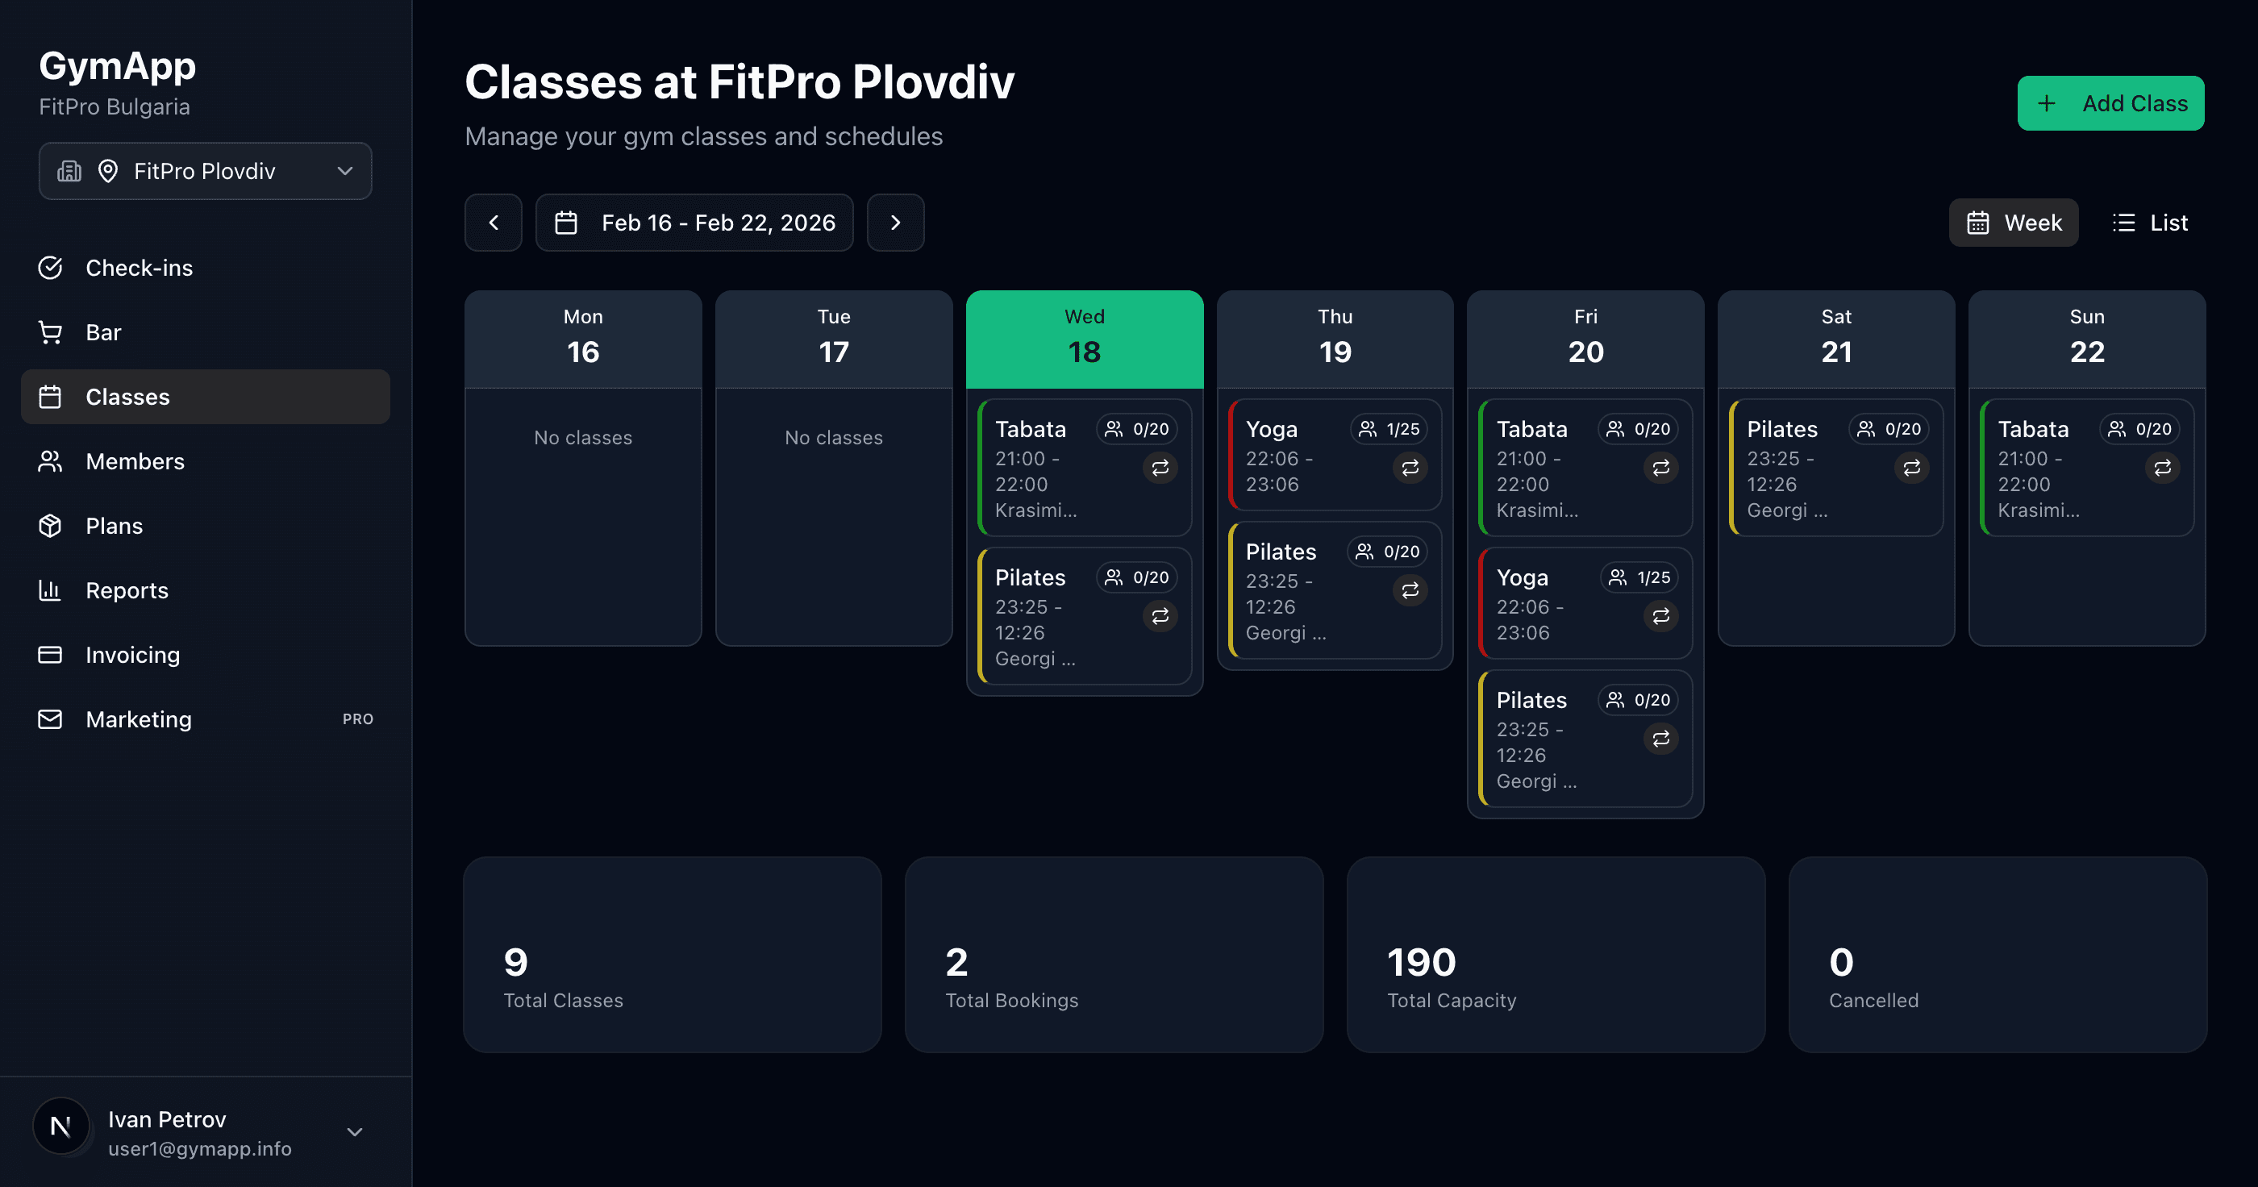Image resolution: width=2258 pixels, height=1187 pixels.
Task: Click the calendar icon beside the date range
Action: point(566,222)
